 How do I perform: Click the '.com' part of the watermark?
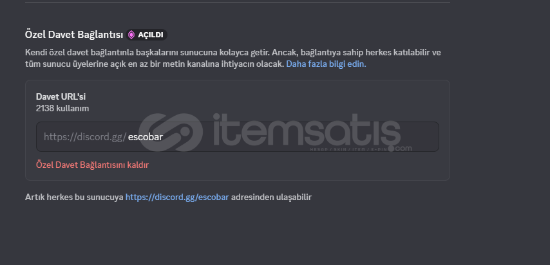pyautogui.click(x=402, y=149)
